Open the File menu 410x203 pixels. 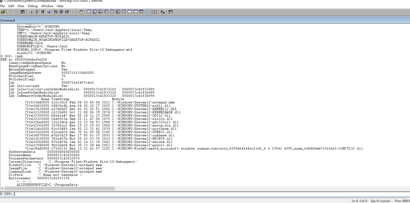pyautogui.click(x=3, y=6)
